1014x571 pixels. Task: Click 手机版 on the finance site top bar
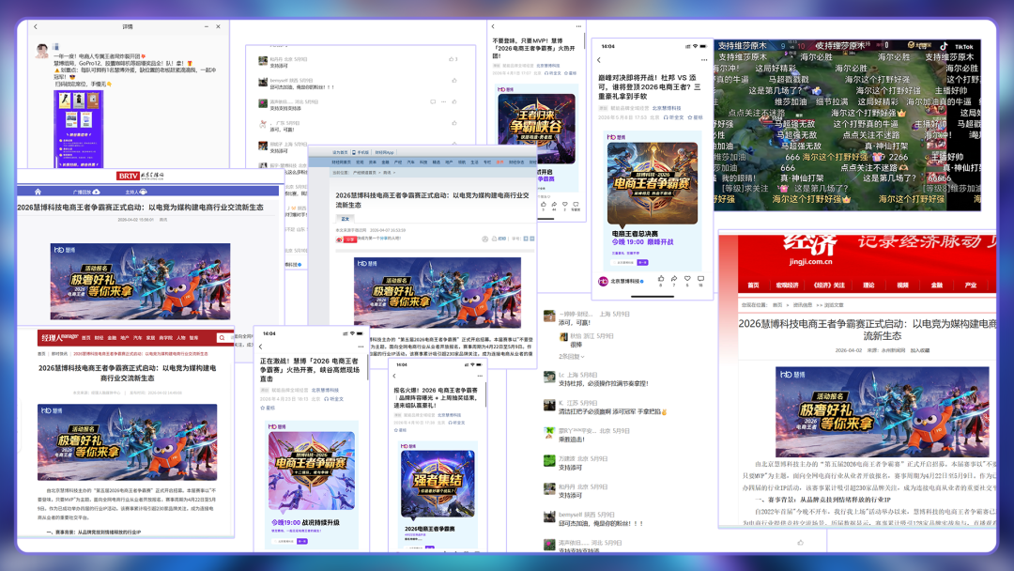[361, 153]
